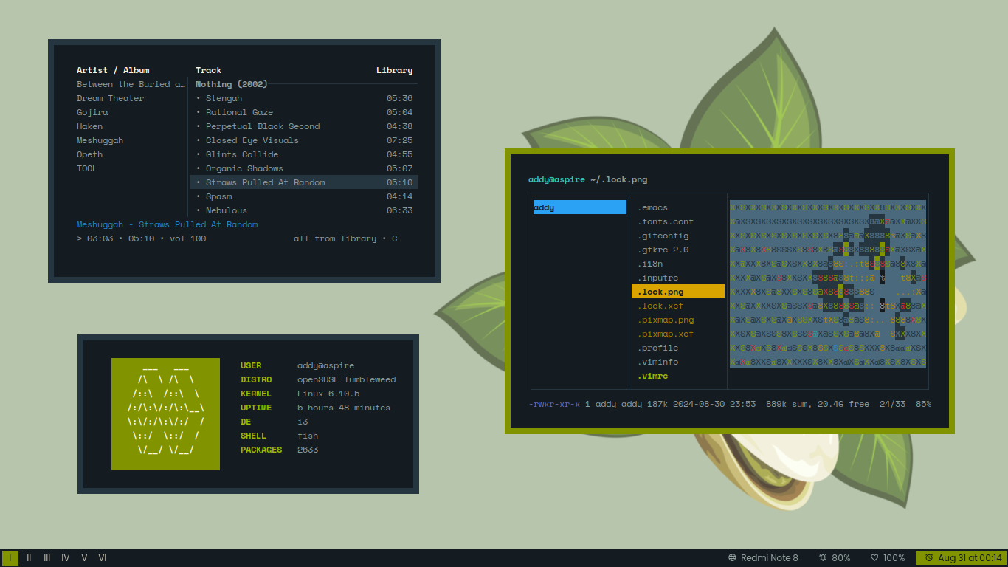The width and height of the screenshot is (1008, 567).
Task: Select the addy directory in left column
Action: tap(579, 207)
